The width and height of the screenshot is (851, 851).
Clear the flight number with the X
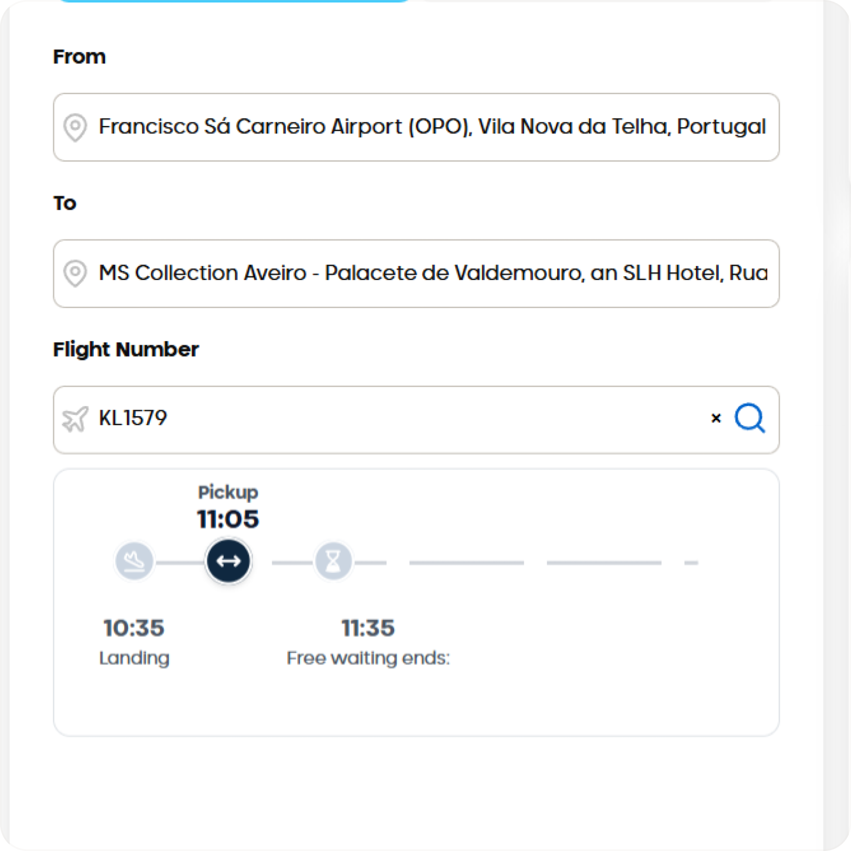point(716,418)
